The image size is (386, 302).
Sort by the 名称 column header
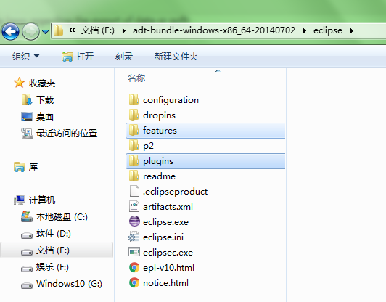(x=136, y=78)
